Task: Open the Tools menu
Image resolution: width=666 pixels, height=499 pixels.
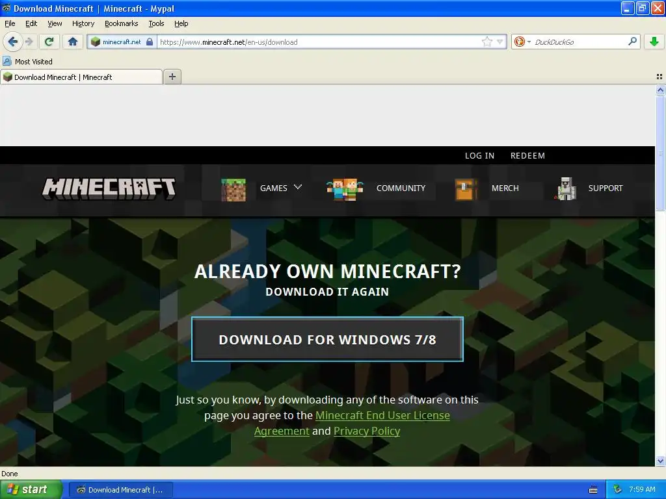Action: 156,23
